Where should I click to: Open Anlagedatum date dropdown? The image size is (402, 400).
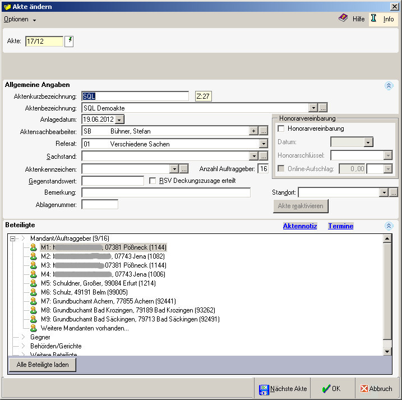[120, 119]
